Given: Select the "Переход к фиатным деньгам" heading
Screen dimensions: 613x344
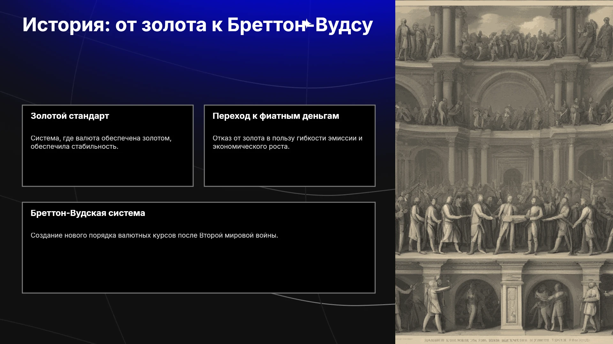Looking at the screenshot, I should 276,116.
